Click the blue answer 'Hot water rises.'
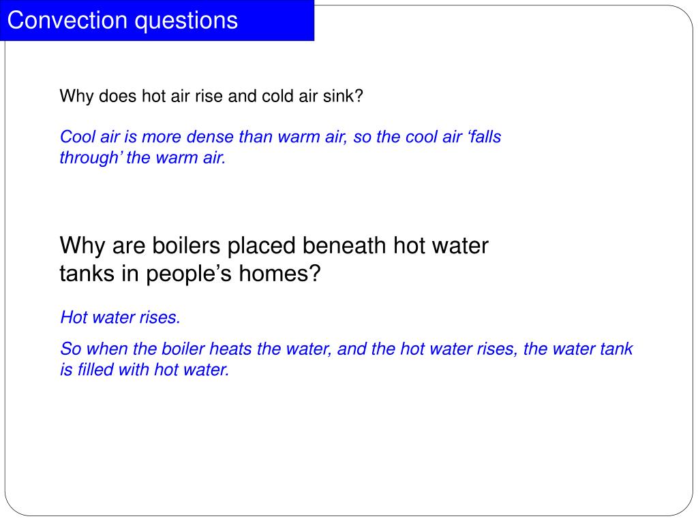The height and width of the screenshot is (523, 698). (x=120, y=317)
